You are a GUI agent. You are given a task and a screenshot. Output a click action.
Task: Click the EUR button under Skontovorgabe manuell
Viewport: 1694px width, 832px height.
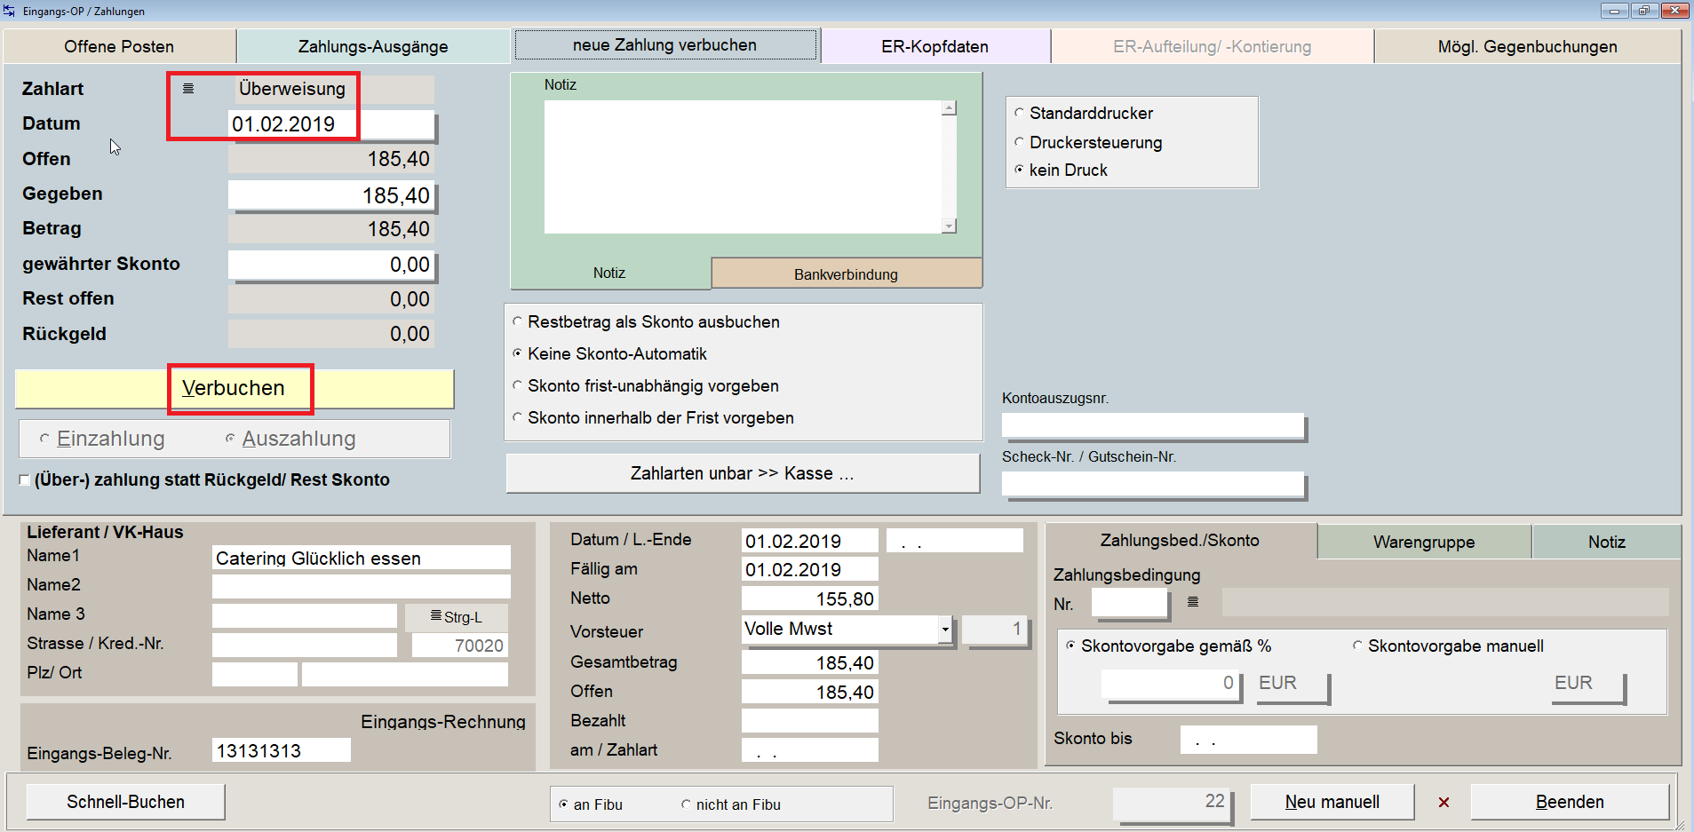tap(1589, 685)
